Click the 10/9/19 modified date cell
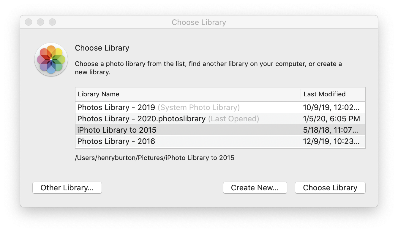Screen dimensions: 398x232 pos(331,107)
